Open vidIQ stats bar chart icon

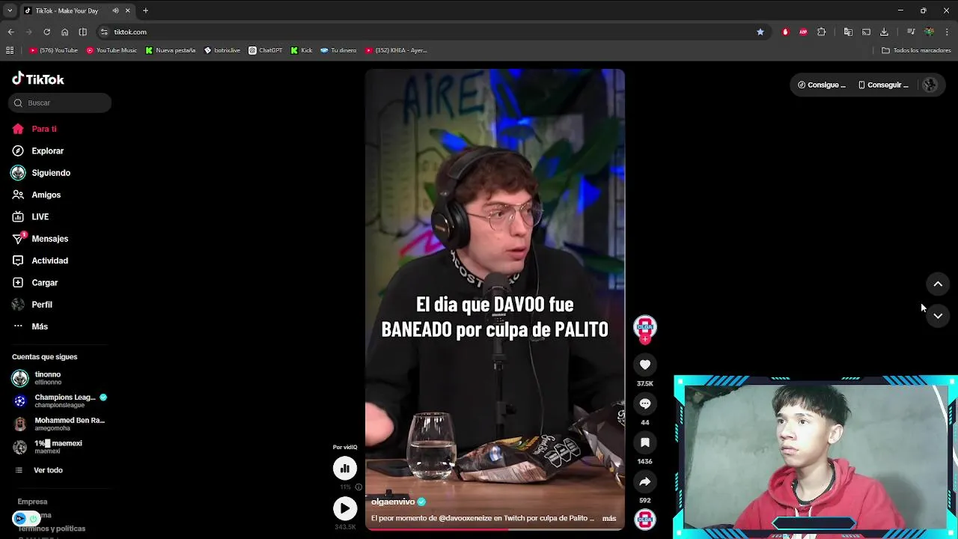pyautogui.click(x=345, y=468)
